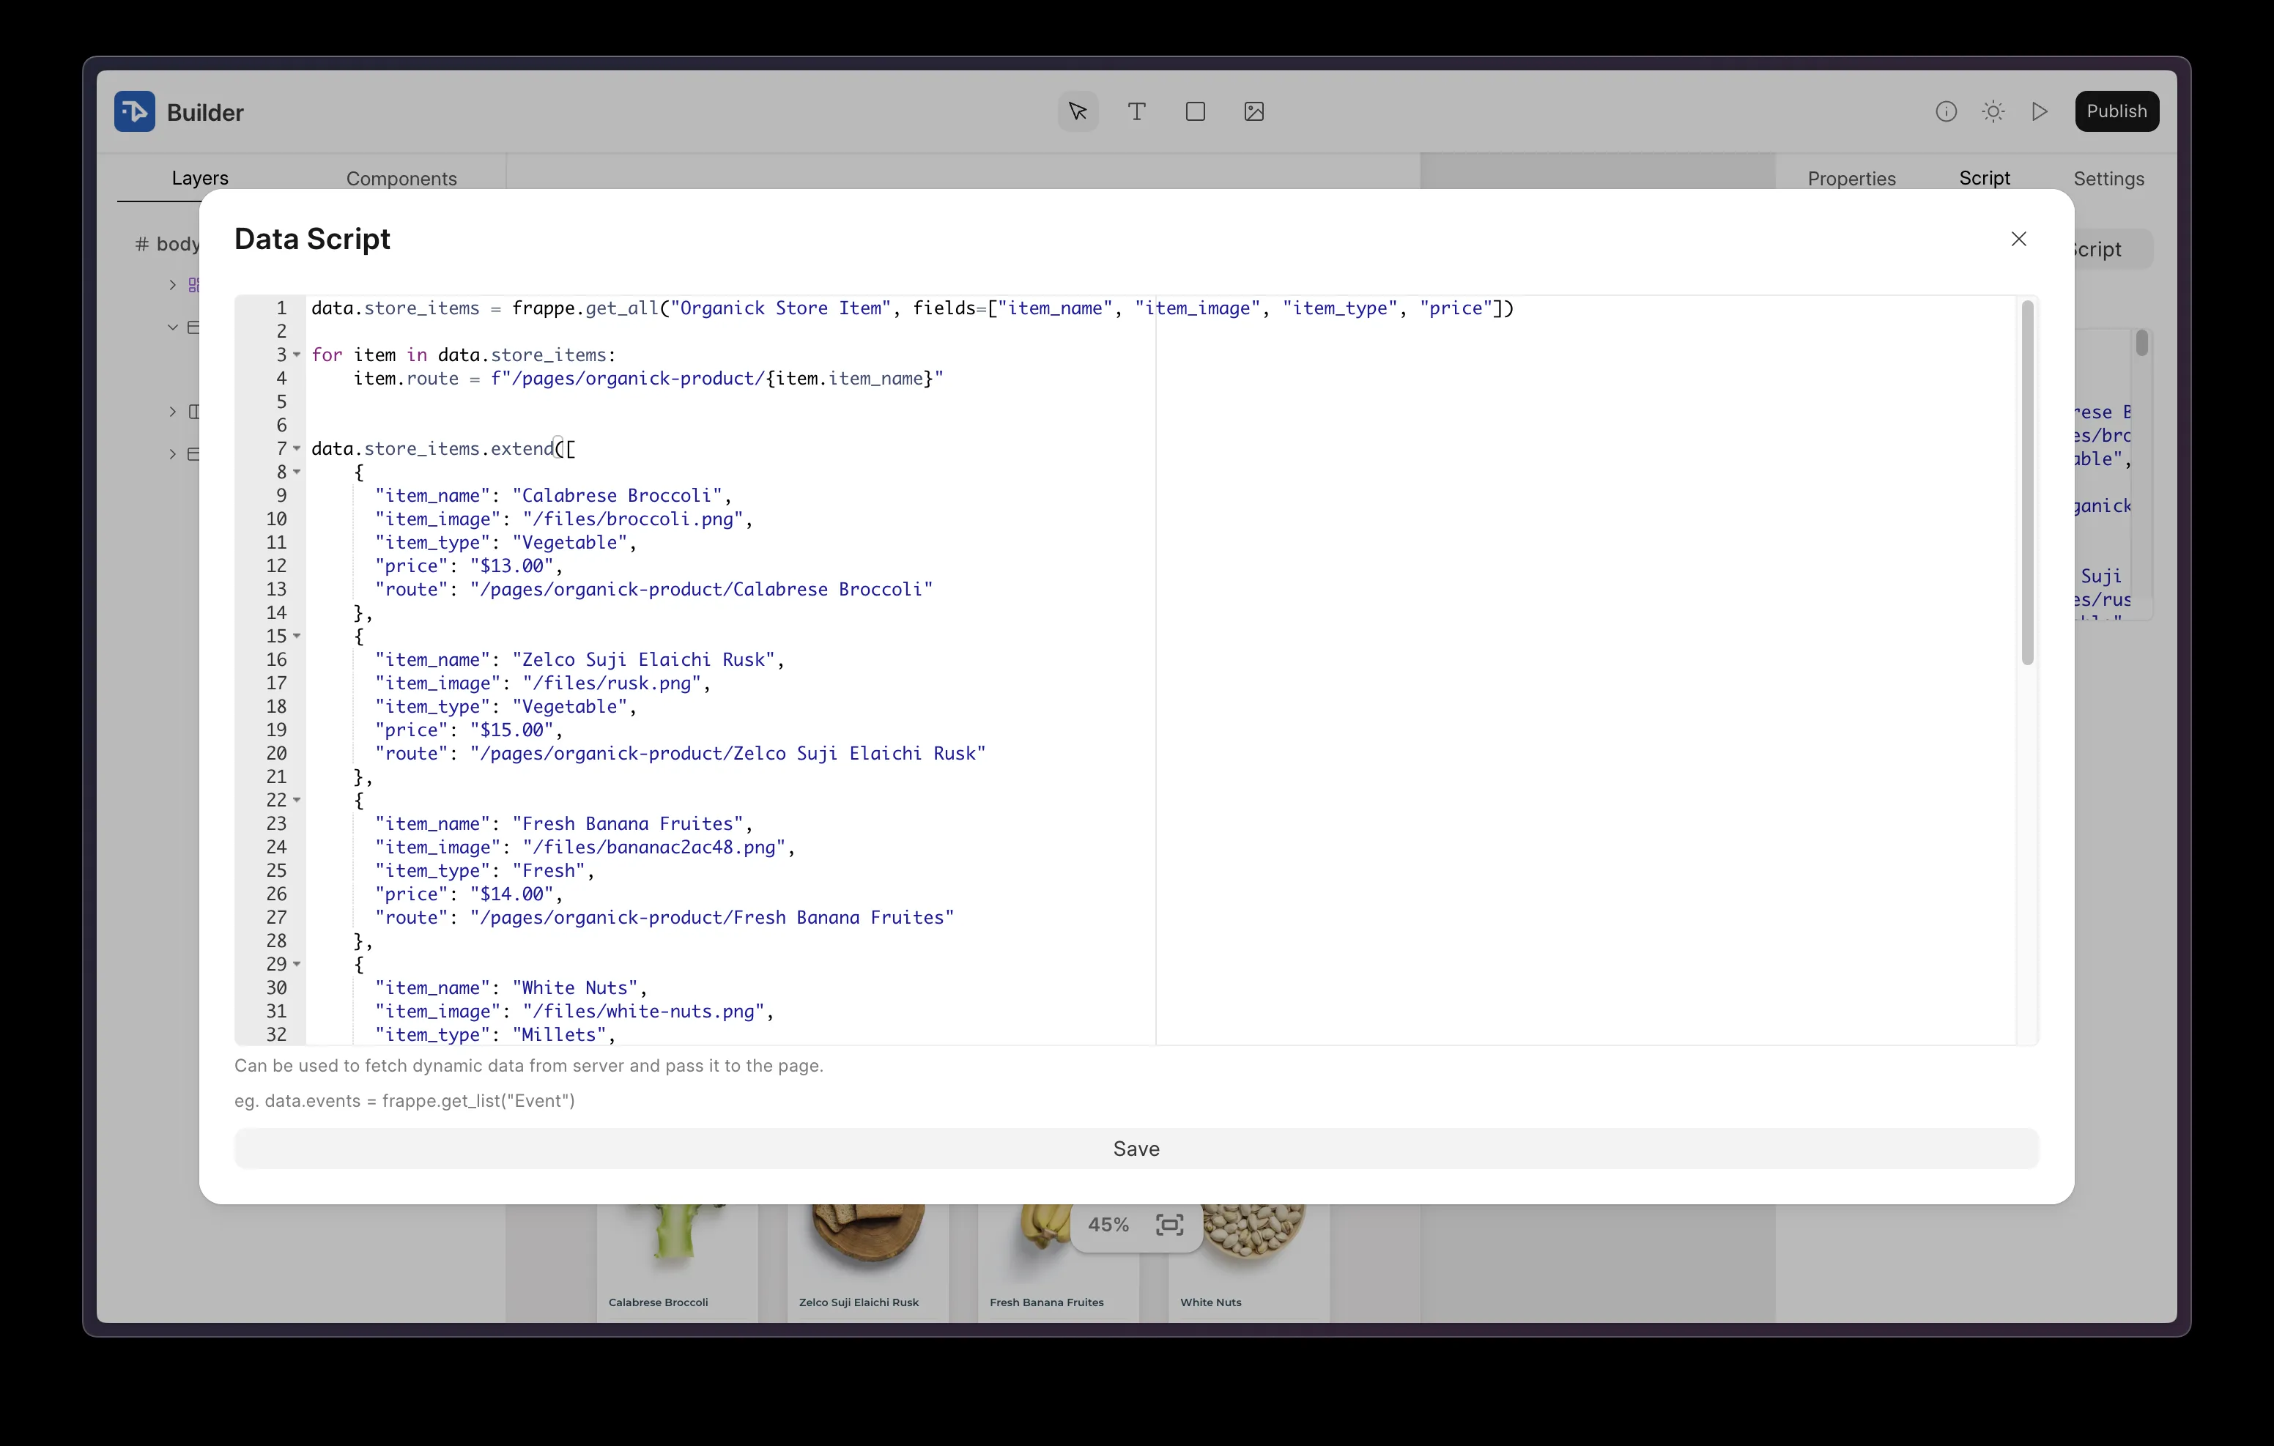This screenshot has width=2274, height=1446.
Task: Select the Image tool
Action: (x=1253, y=111)
